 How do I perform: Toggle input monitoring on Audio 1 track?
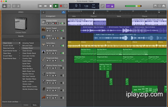[x=58, y=38]
